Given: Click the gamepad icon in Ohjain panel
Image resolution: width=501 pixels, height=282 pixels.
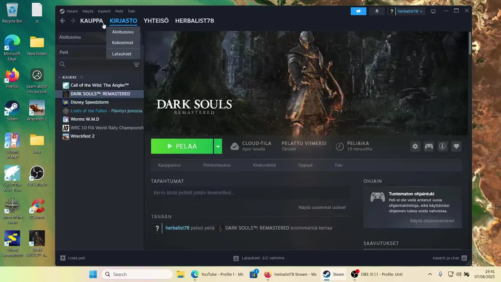Looking at the screenshot, I should pos(378,197).
